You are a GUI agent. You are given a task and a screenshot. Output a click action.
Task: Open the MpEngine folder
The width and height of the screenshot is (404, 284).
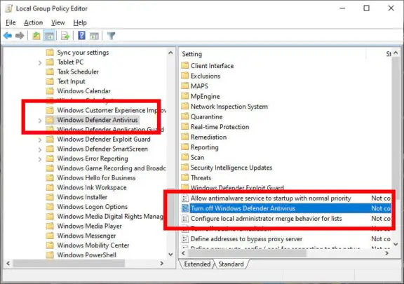tap(201, 96)
